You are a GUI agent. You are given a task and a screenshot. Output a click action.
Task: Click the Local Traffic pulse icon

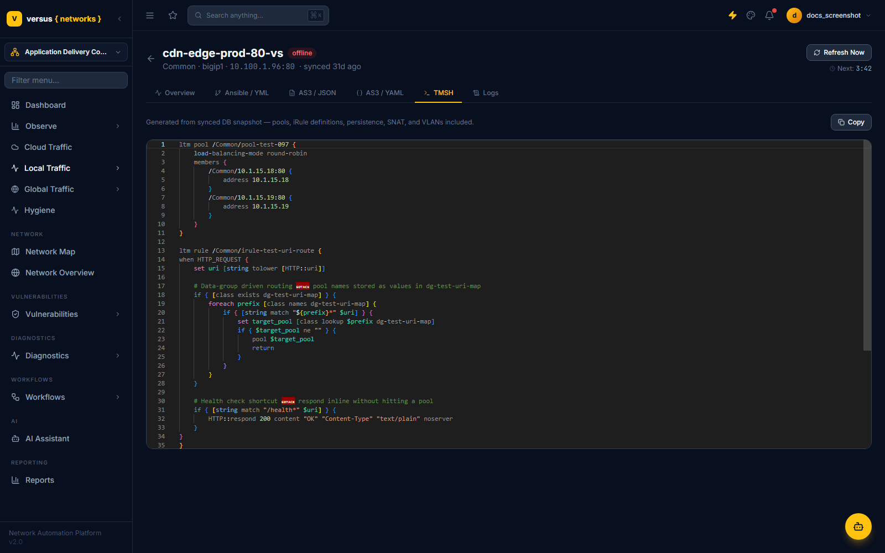click(x=15, y=168)
